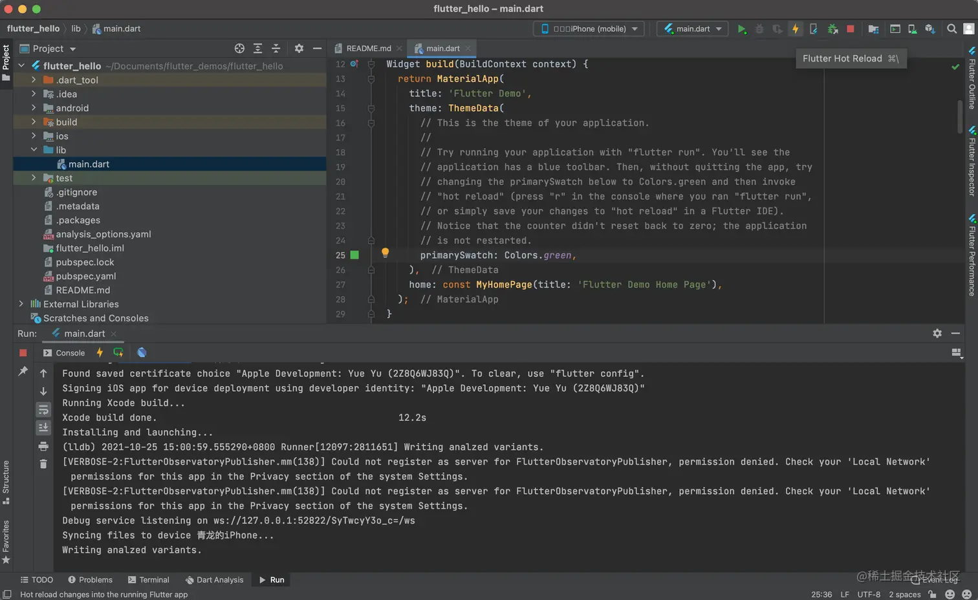Switch to README.md editor tab

click(x=367, y=48)
